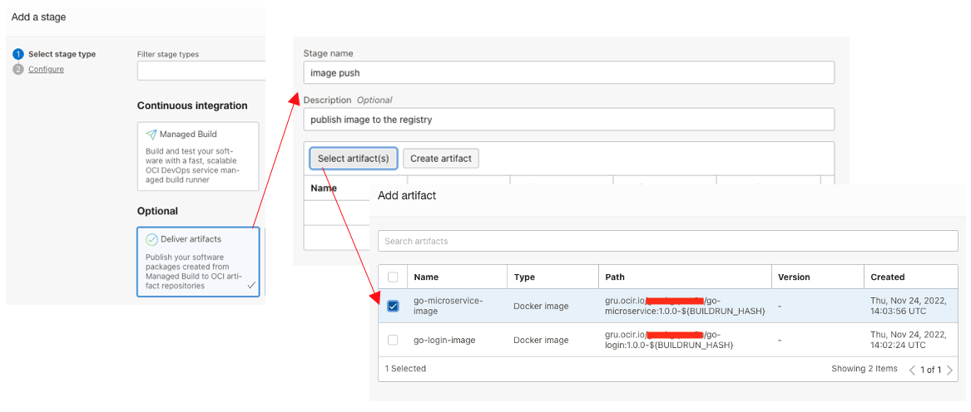Click the Select artifact(s) button
Viewport: 971px width, 412px height.
coord(353,159)
